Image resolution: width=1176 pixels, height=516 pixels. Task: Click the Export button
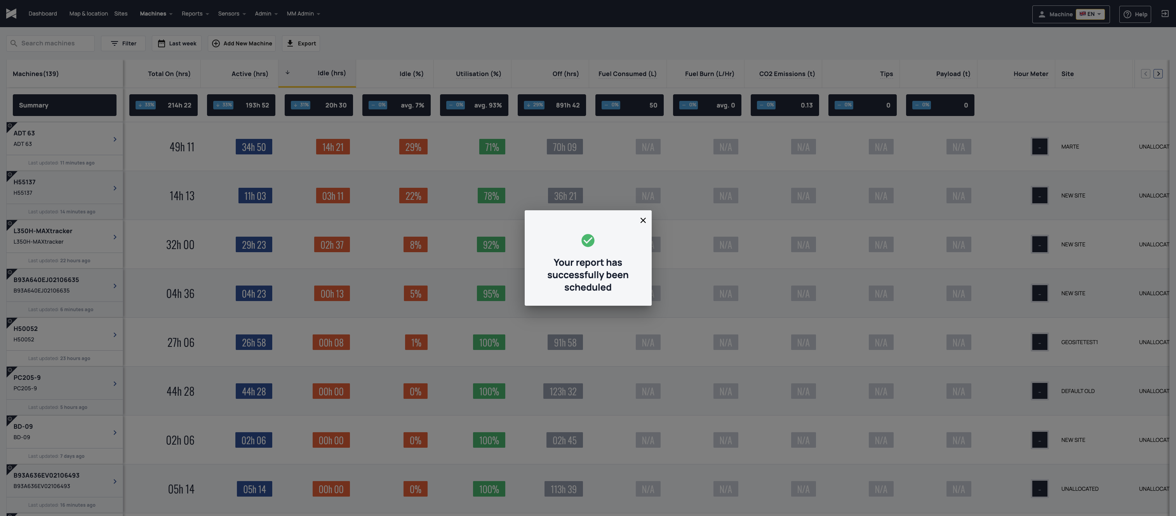[x=301, y=43]
